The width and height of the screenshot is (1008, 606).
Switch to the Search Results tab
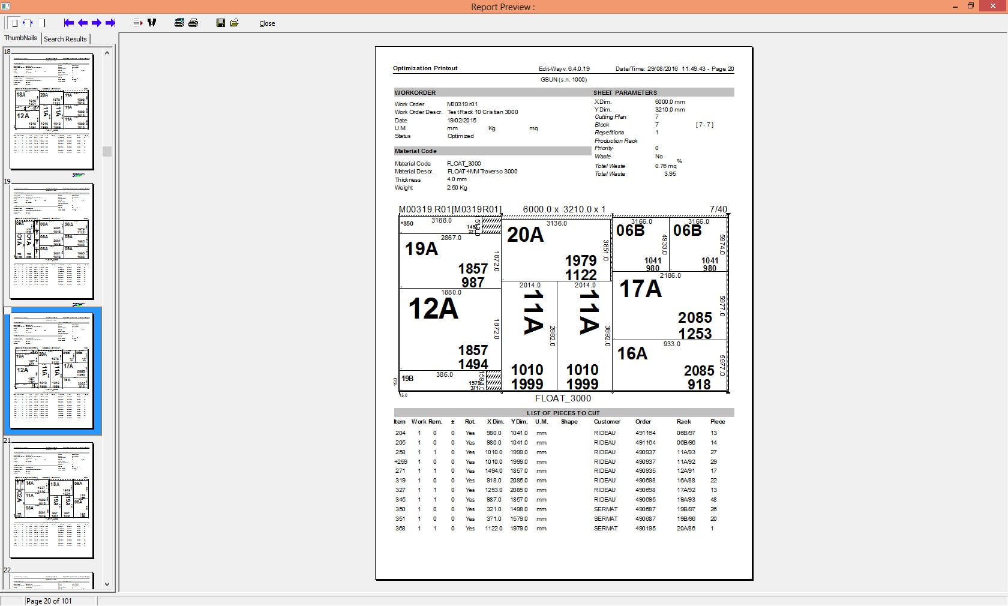(x=65, y=38)
